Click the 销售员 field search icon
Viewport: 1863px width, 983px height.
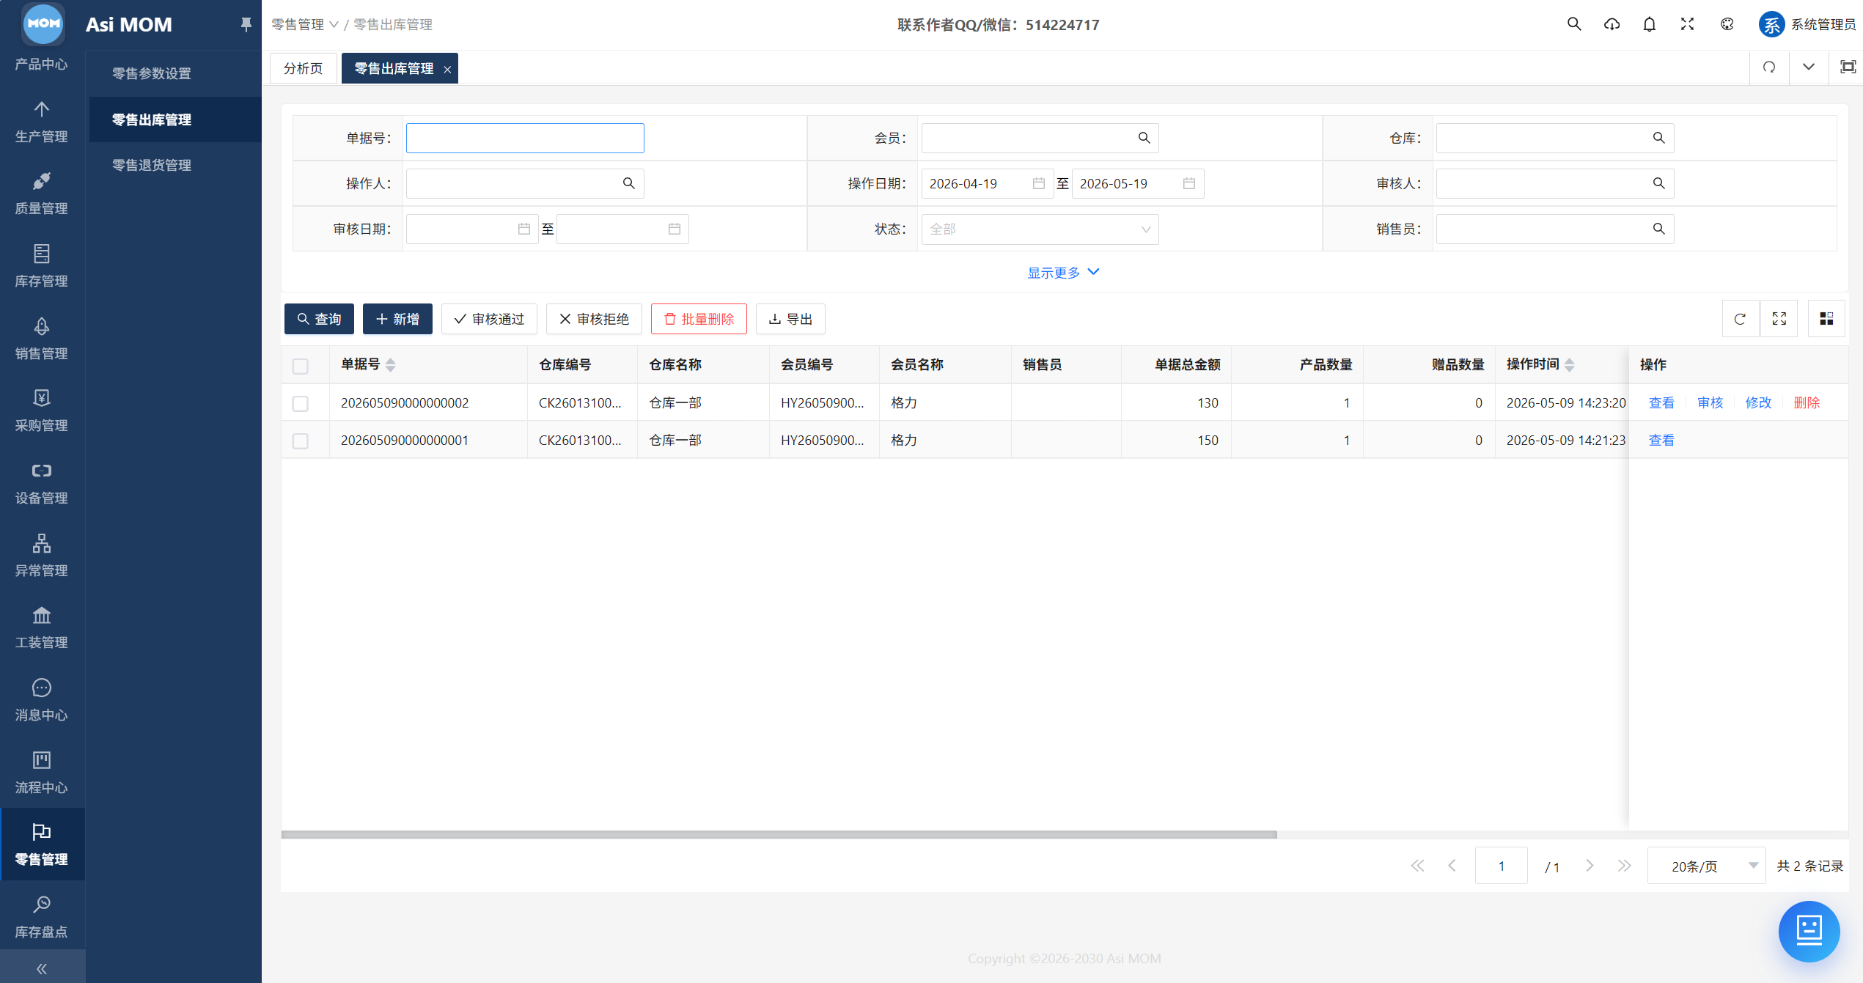[1658, 229]
